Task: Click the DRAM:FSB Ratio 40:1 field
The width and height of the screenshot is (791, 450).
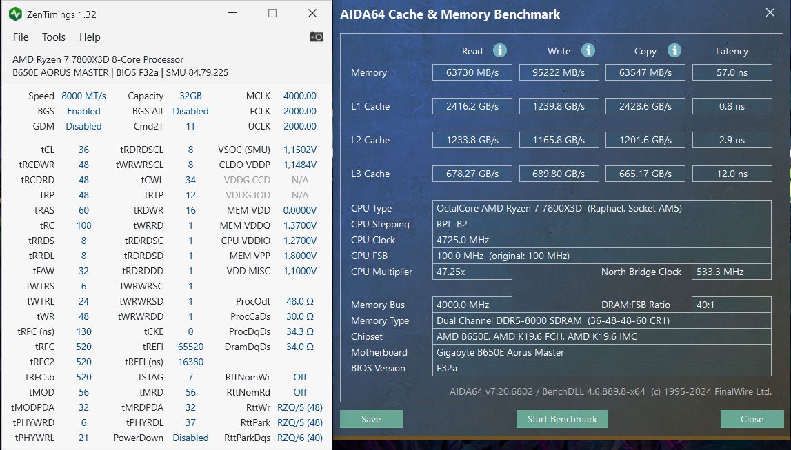Action: point(732,305)
